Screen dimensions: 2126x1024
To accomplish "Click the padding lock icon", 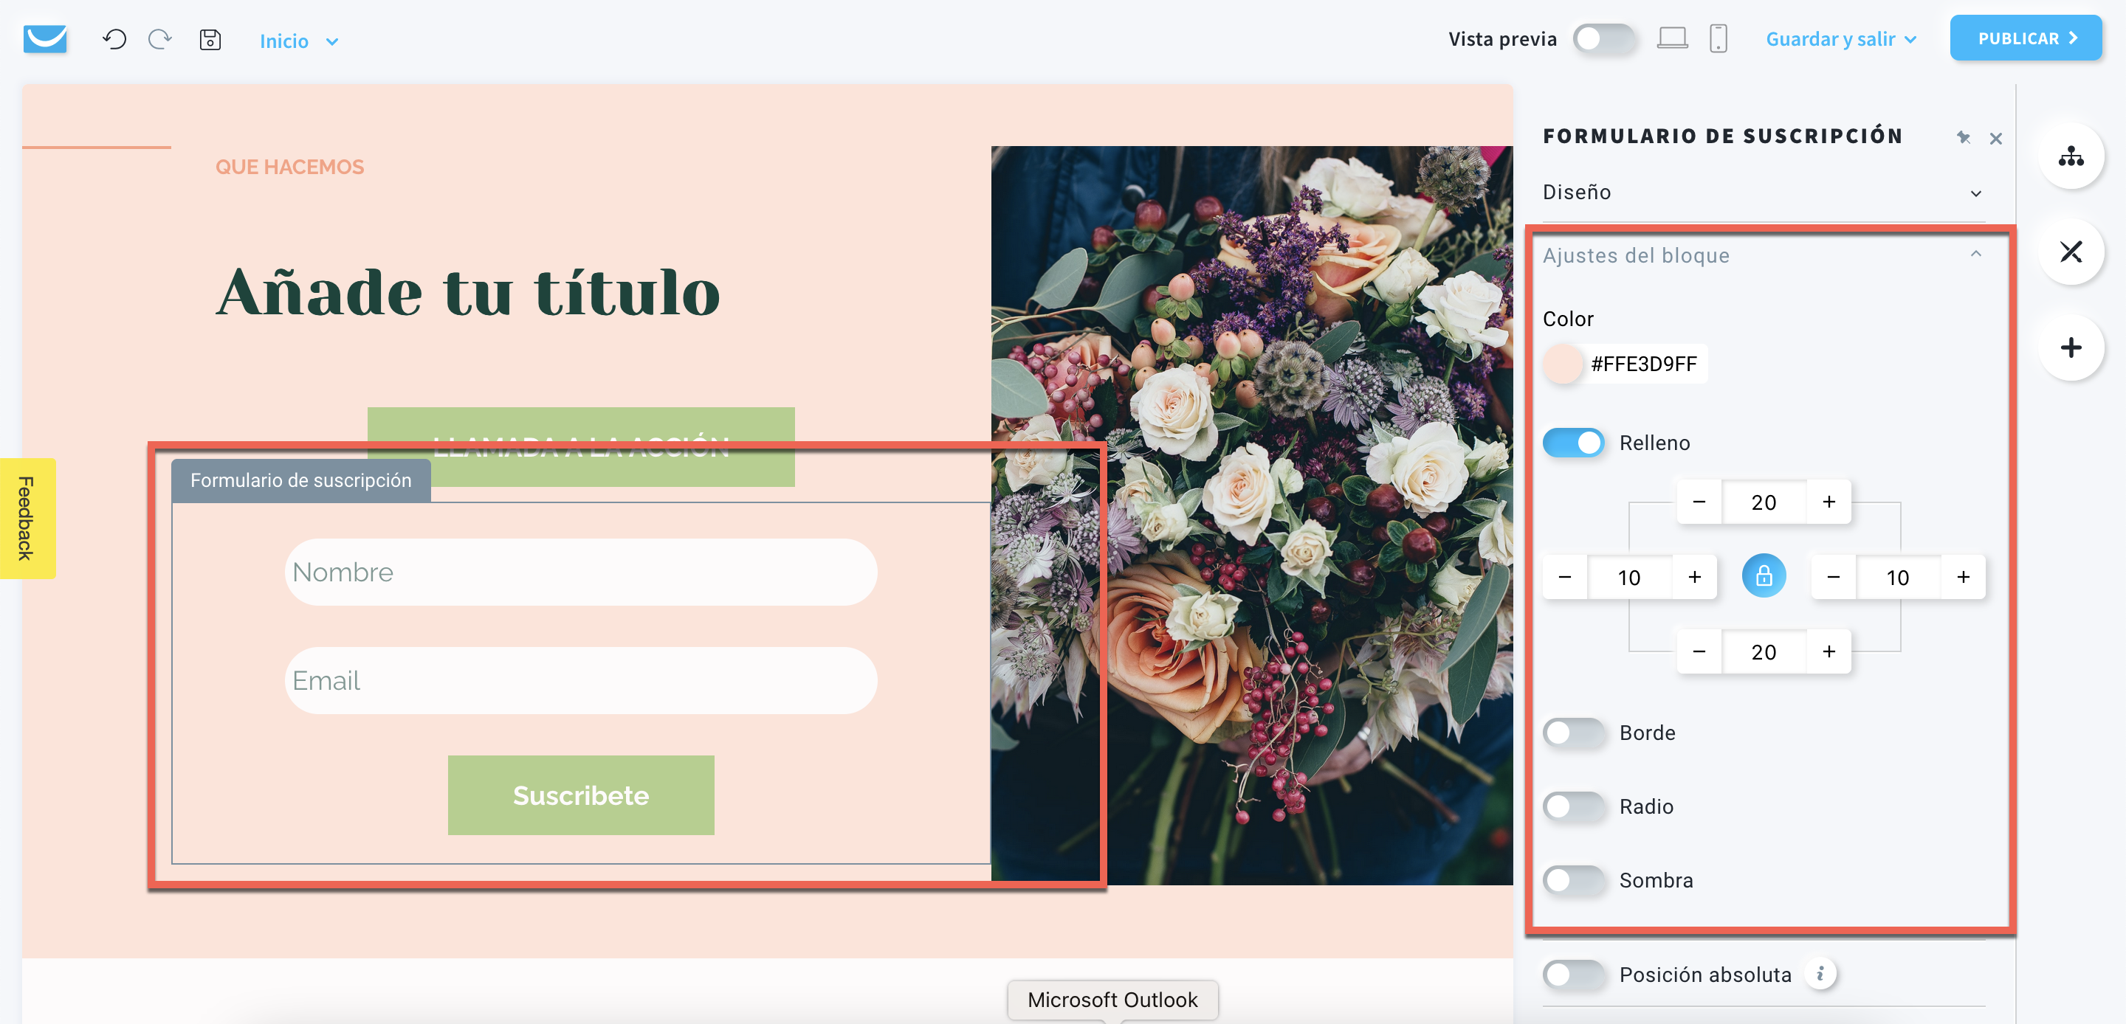I will (1763, 576).
